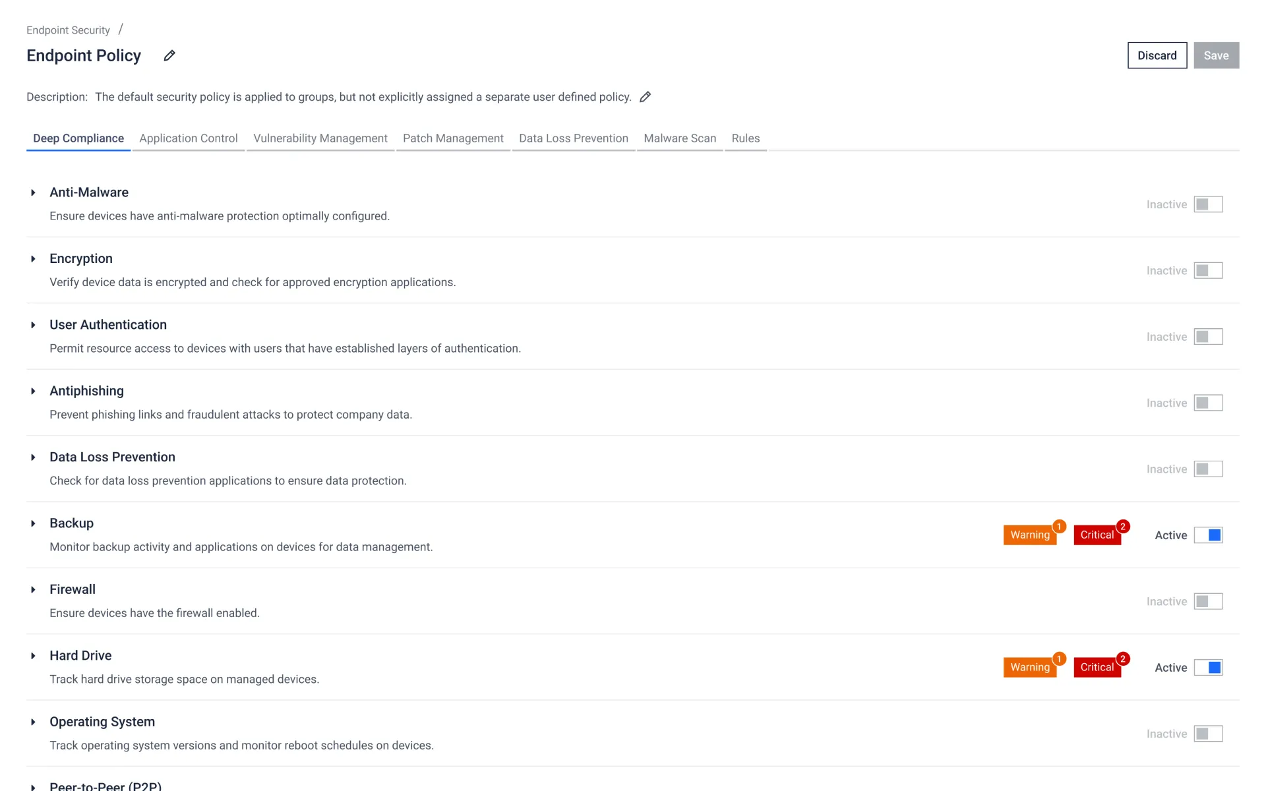Expand the Operating System section arrow

33,722
